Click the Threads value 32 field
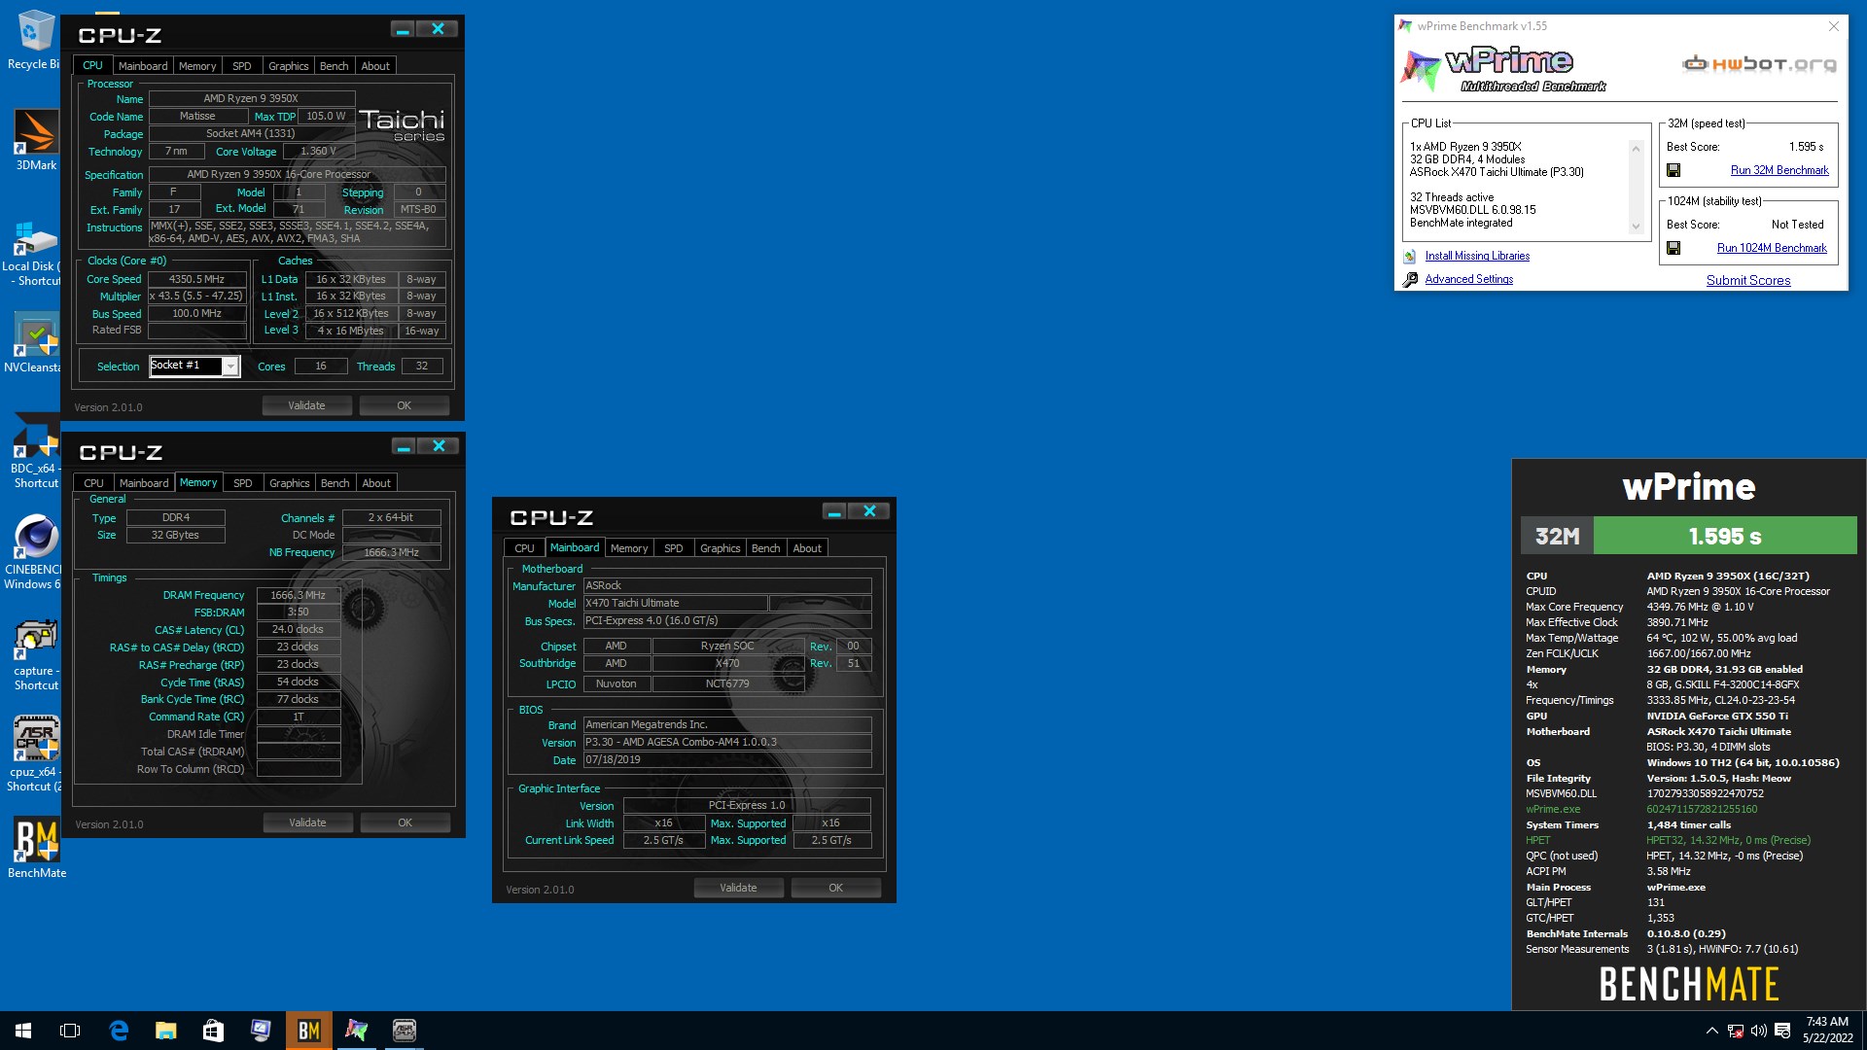This screenshot has height=1050, width=1867. point(422,367)
